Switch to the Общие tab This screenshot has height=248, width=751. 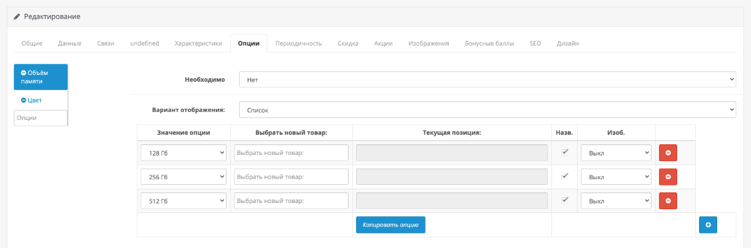[x=32, y=43]
